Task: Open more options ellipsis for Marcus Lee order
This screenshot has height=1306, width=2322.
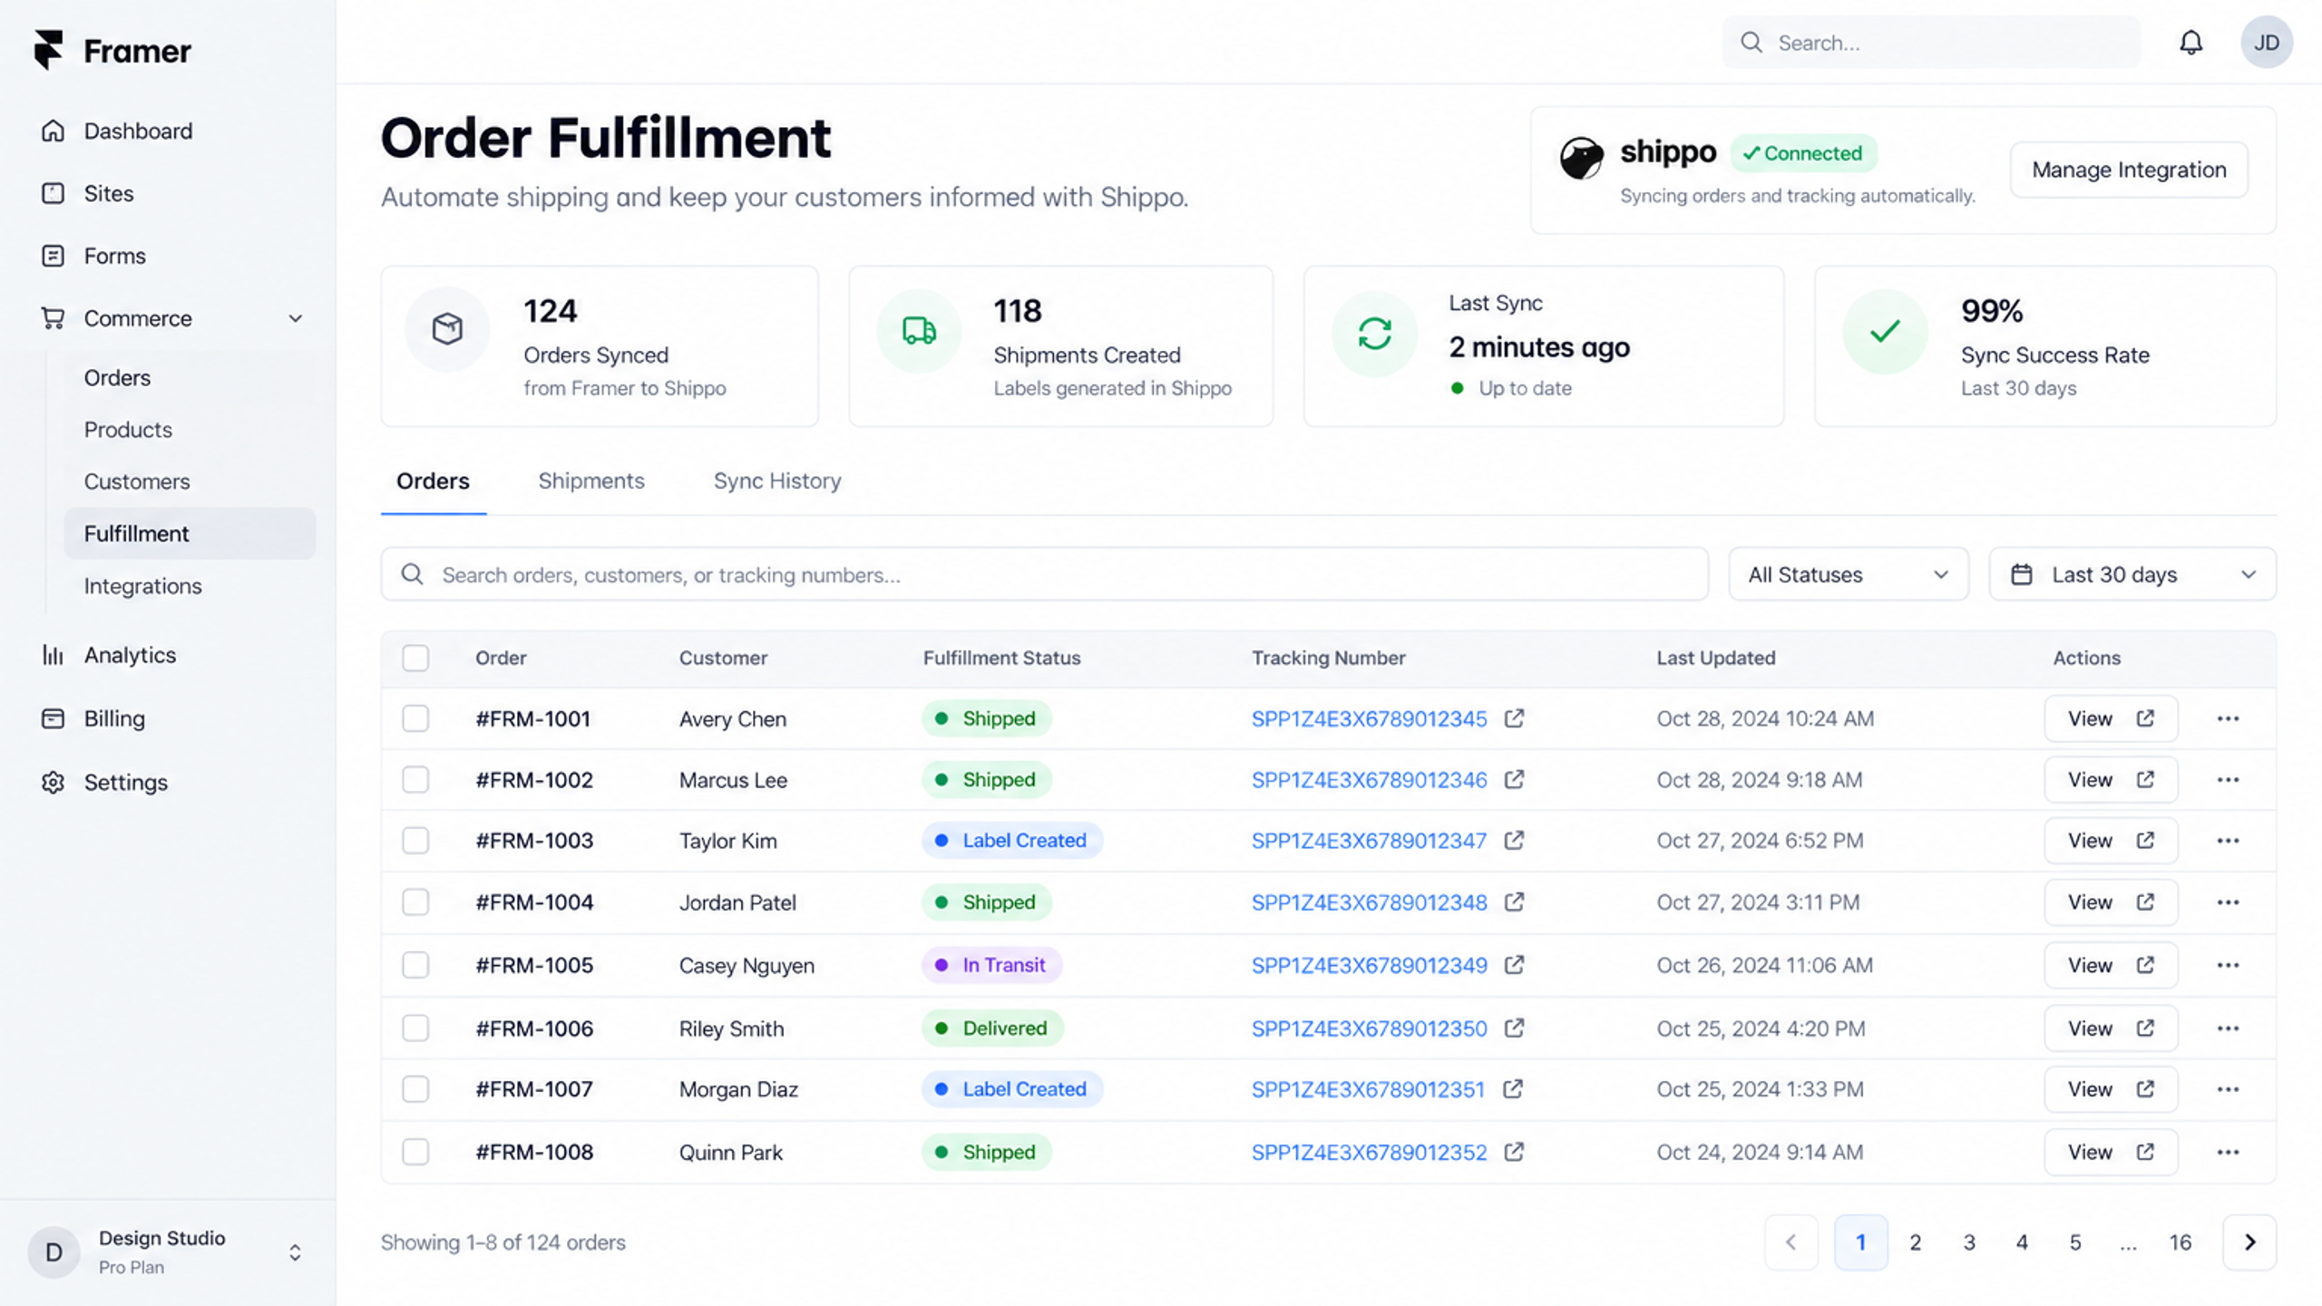Action: pos(2228,780)
